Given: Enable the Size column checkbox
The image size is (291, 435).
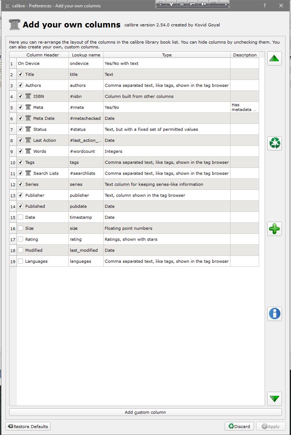Looking at the screenshot, I should click(x=20, y=228).
